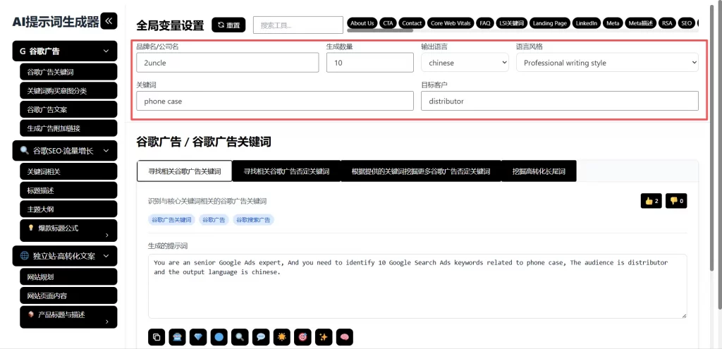Open 谷歌广告文案 in the sidebar
Screen dimensions: 722x349
tap(68, 109)
